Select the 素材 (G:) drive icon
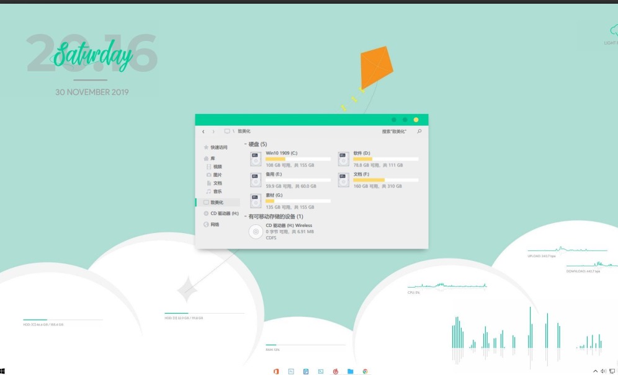Screen dimensions: 618x375 pos(256,201)
